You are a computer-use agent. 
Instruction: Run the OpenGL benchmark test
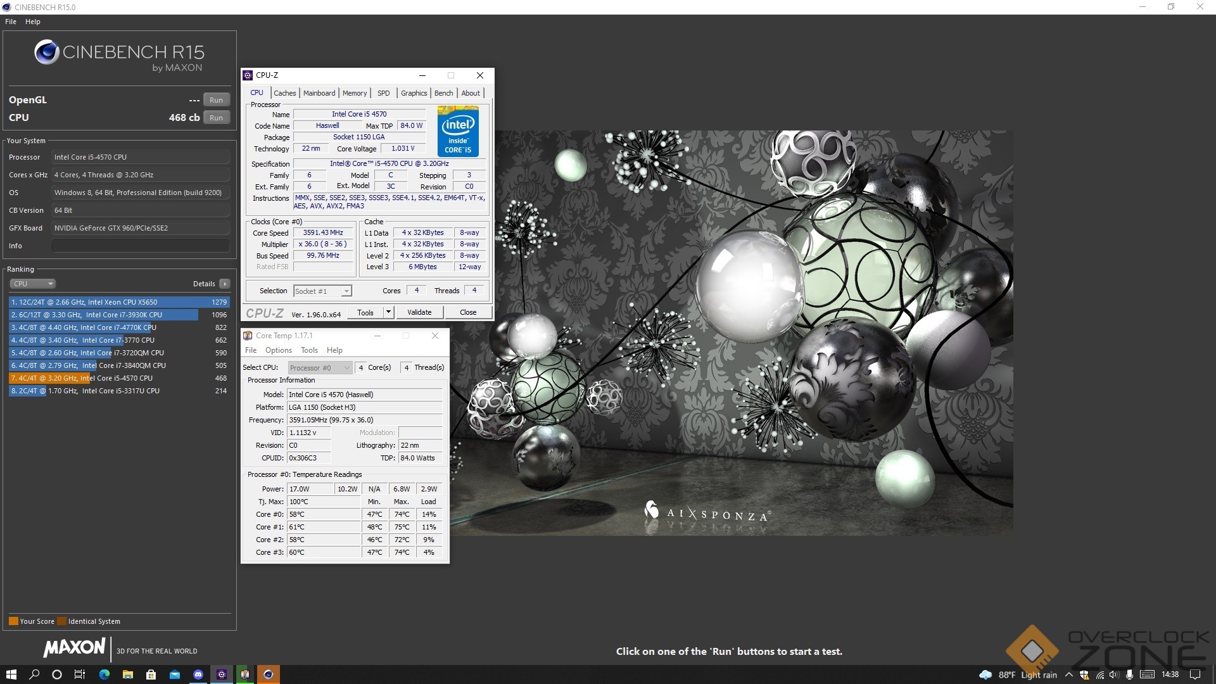(216, 100)
